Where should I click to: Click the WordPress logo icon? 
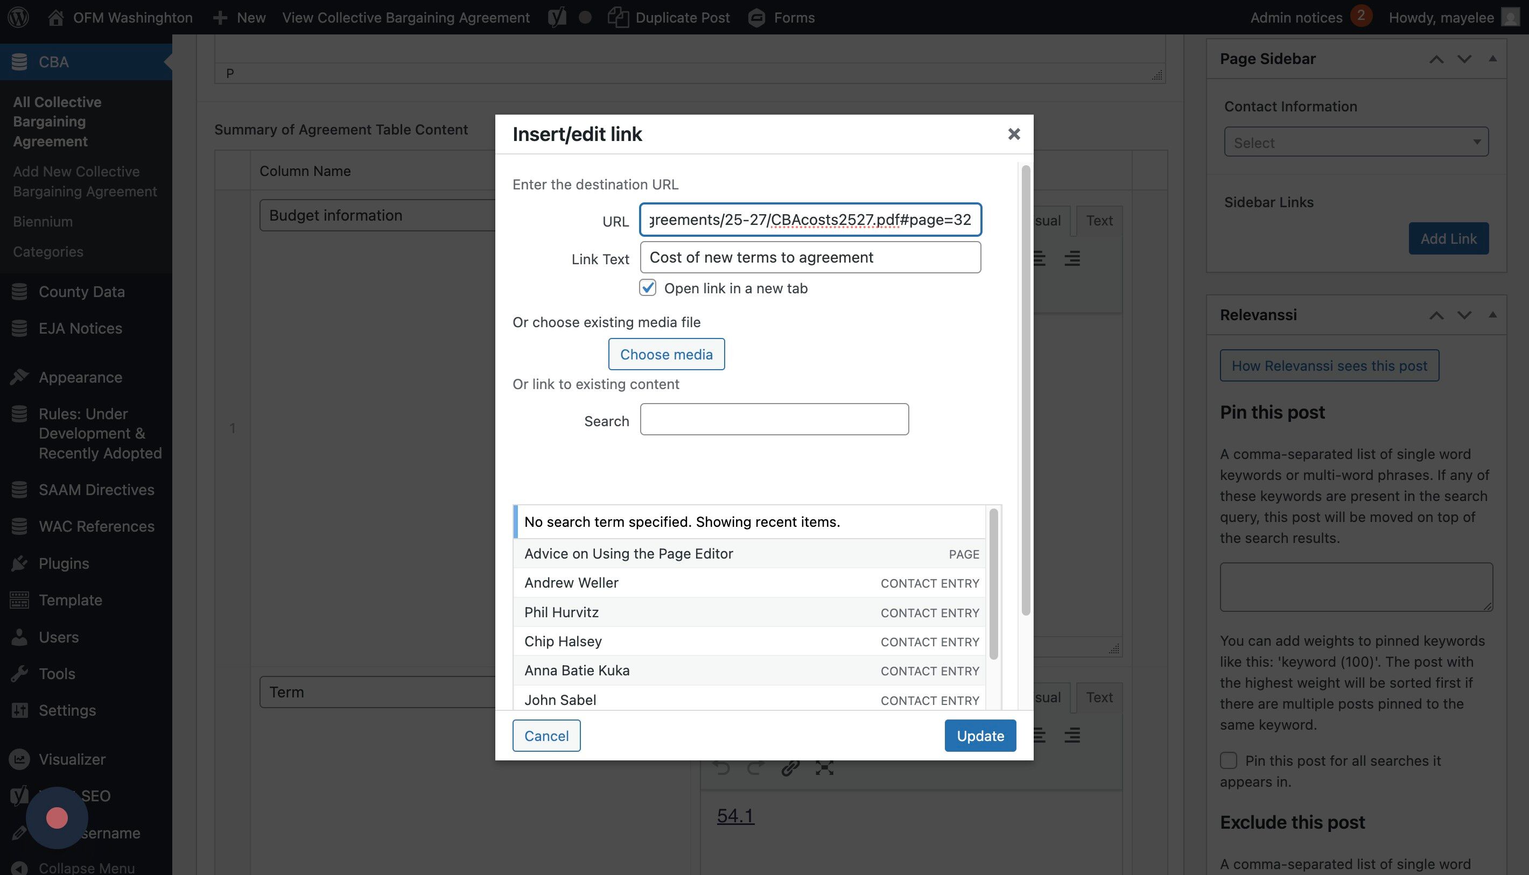tap(18, 17)
